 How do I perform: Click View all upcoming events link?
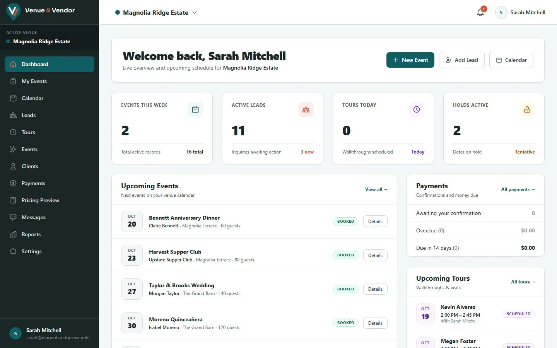click(376, 189)
